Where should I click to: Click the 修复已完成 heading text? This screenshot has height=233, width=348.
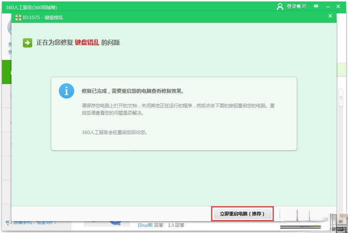point(133,91)
